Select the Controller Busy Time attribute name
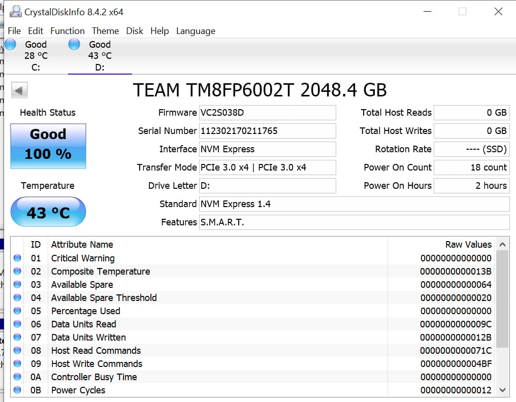This screenshot has height=402, width=516. pyautogui.click(x=94, y=377)
